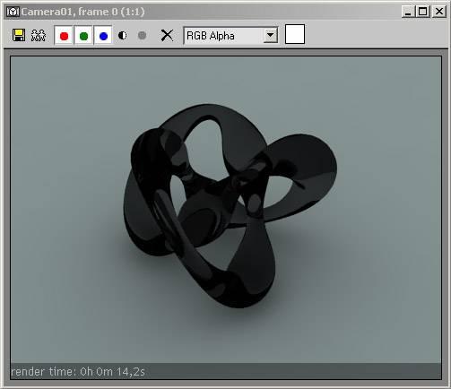Click the 'render time: 0h 0m 14,2s' text
The width and height of the screenshot is (451, 389).
78,372
